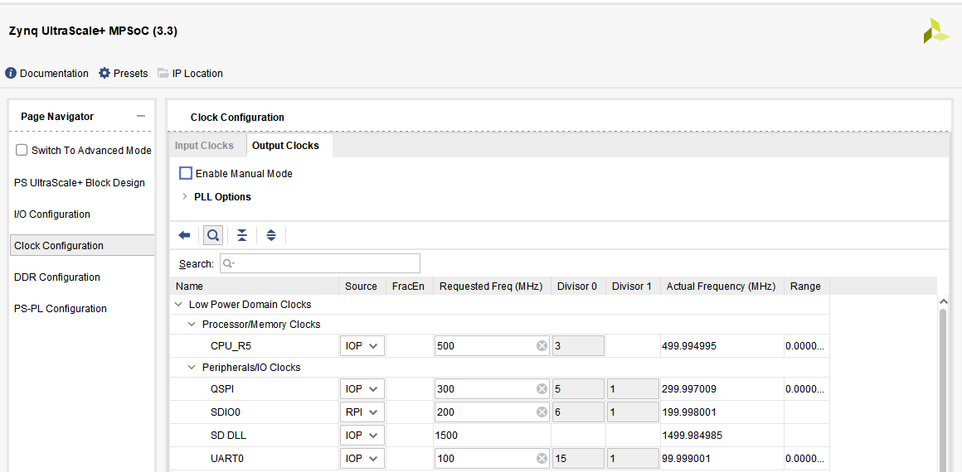This screenshot has width=962, height=472.
Task: Select Clock Configuration in Page Navigator
Action: pyautogui.click(x=82, y=245)
